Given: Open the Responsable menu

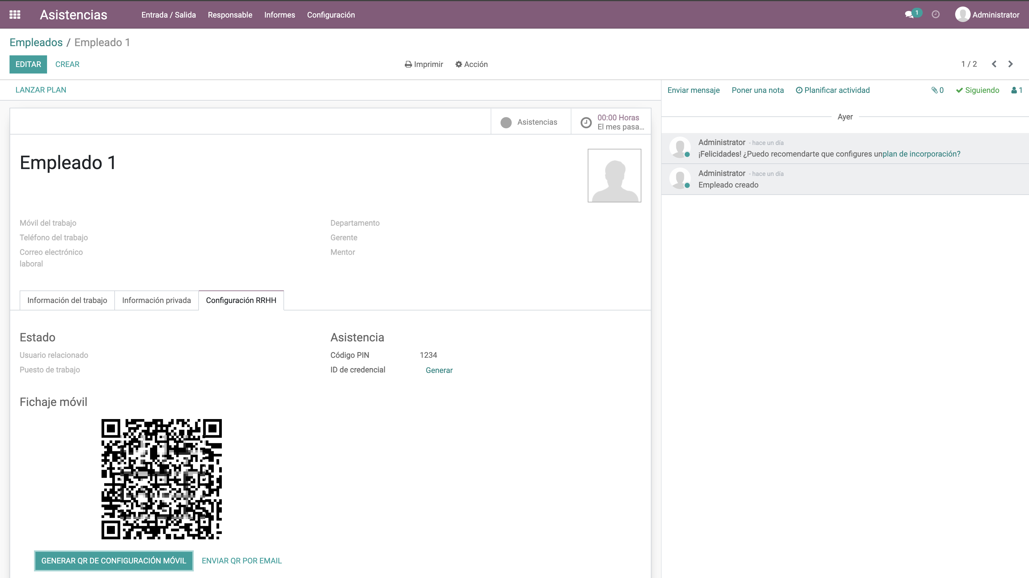Looking at the screenshot, I should (x=230, y=15).
